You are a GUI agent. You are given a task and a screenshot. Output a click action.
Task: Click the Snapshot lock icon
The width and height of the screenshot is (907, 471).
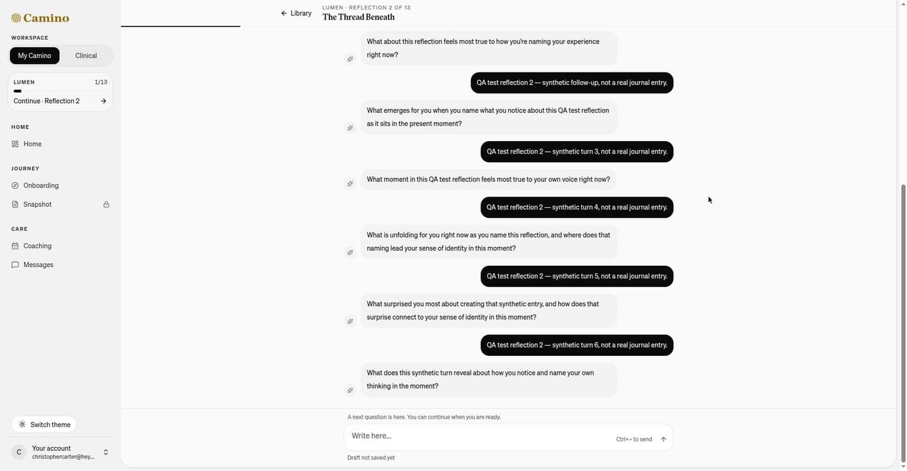coord(106,205)
